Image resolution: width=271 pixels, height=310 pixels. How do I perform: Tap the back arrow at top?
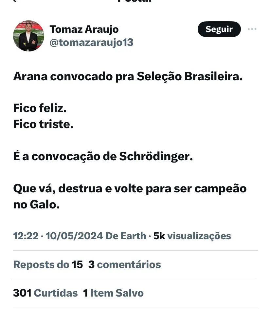14,1
